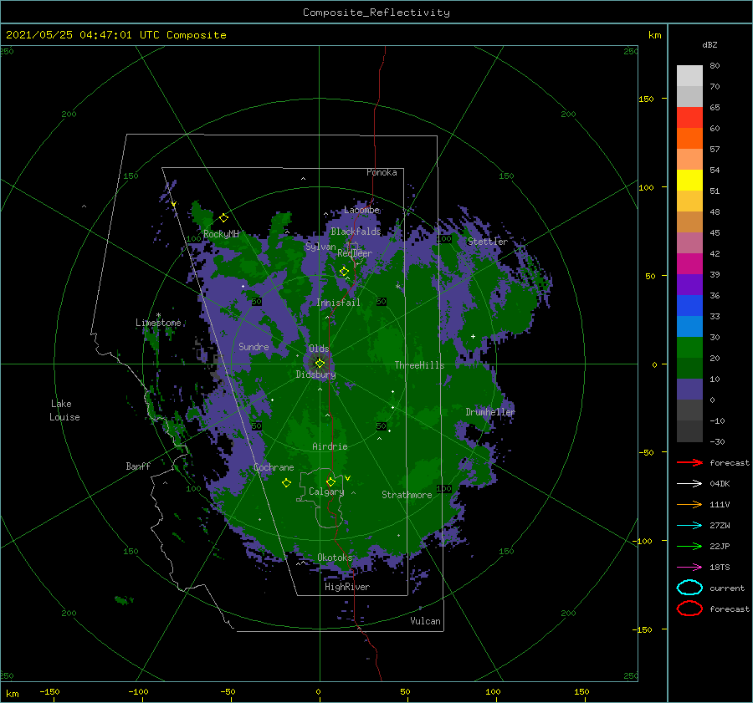Choose the magenta 18TS arrow legend icon
Image resolution: width=753 pixels, height=703 pixels.
pyautogui.click(x=689, y=568)
